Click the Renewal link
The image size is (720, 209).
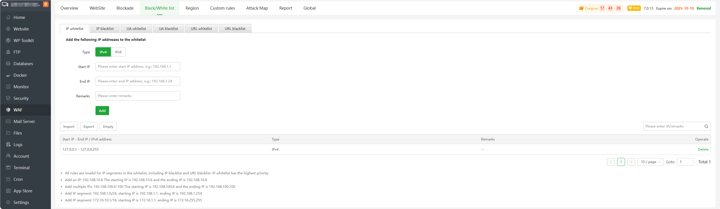[x=704, y=8]
